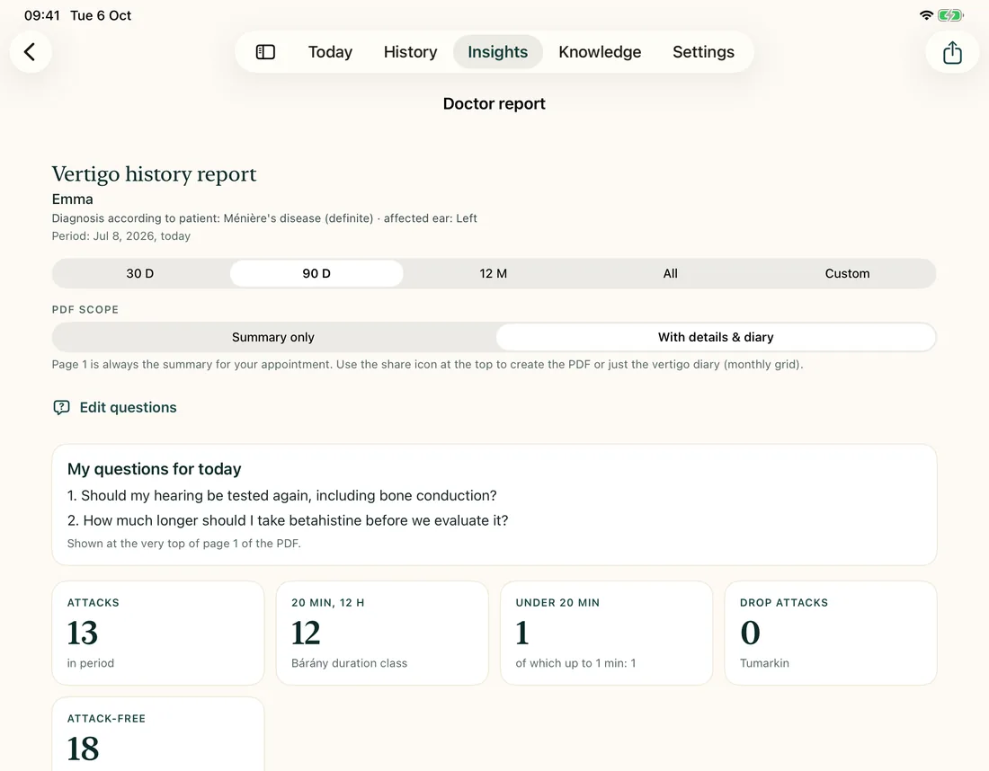Check the Wi-Fi status icon
Screen dimensions: 989x771
click(x=926, y=15)
